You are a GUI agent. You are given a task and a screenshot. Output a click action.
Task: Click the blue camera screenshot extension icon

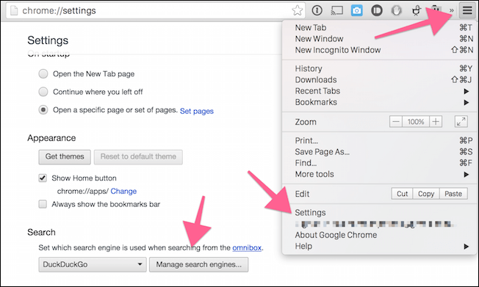[x=356, y=11]
